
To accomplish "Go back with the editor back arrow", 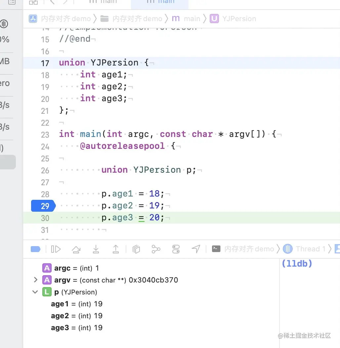I will [53, 2].
